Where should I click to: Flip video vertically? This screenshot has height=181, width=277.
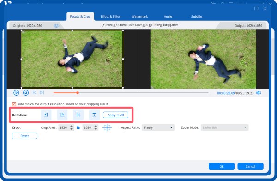coord(94,115)
